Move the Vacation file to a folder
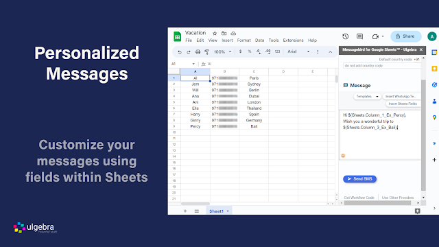 224,34
